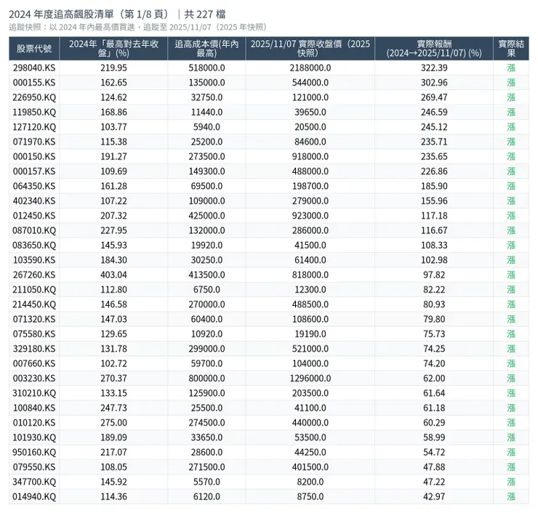Select stock code 402340.KS

coord(34,201)
